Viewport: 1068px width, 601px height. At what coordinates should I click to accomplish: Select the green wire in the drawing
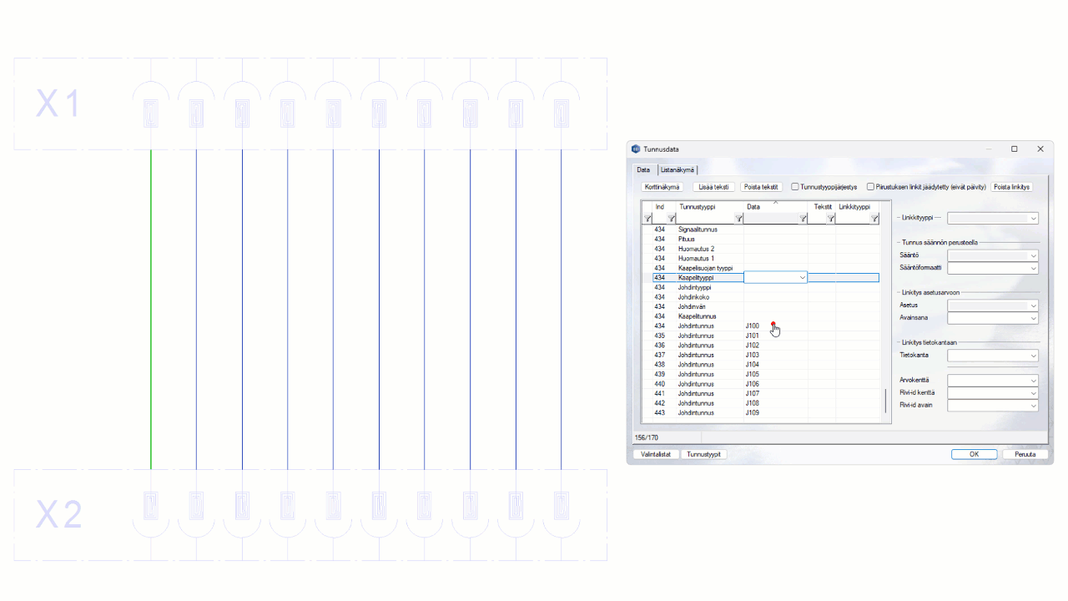click(x=151, y=310)
